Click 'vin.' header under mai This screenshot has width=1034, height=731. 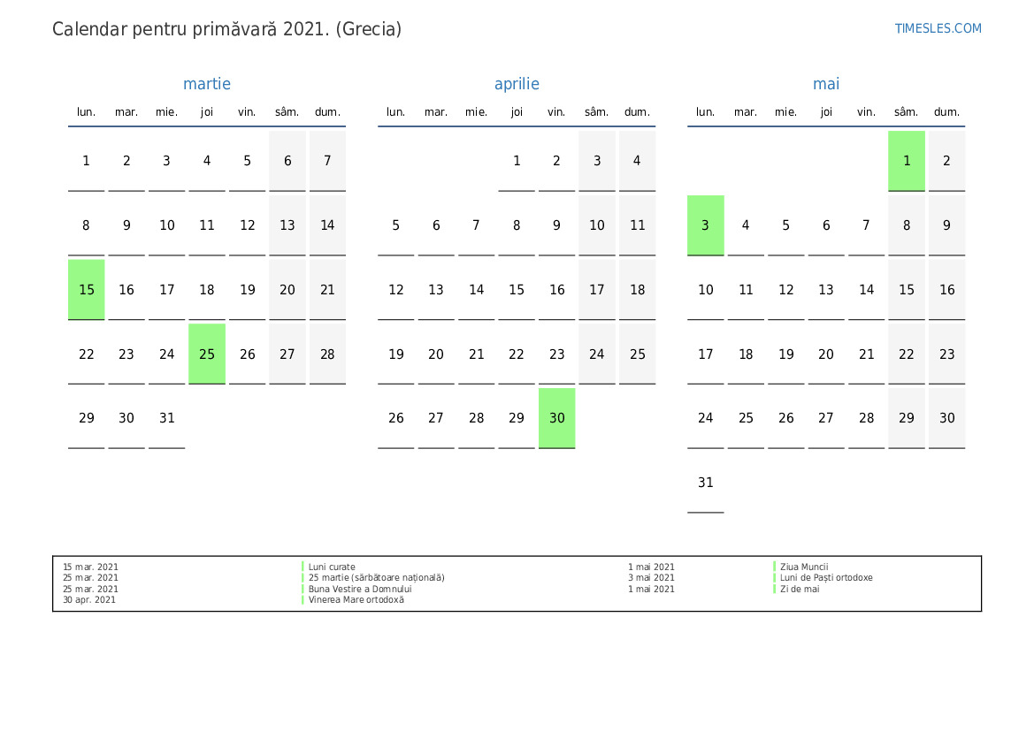[x=866, y=112]
